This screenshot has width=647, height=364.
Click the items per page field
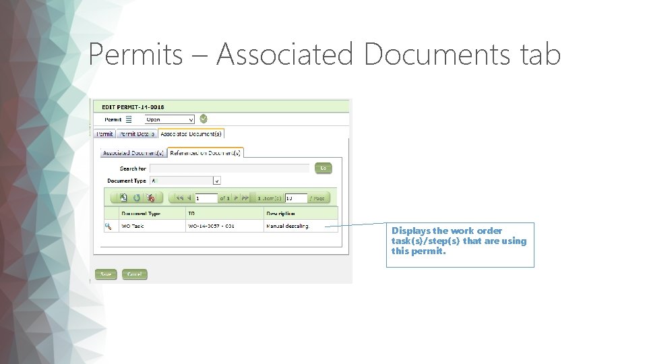pyautogui.click(x=296, y=198)
